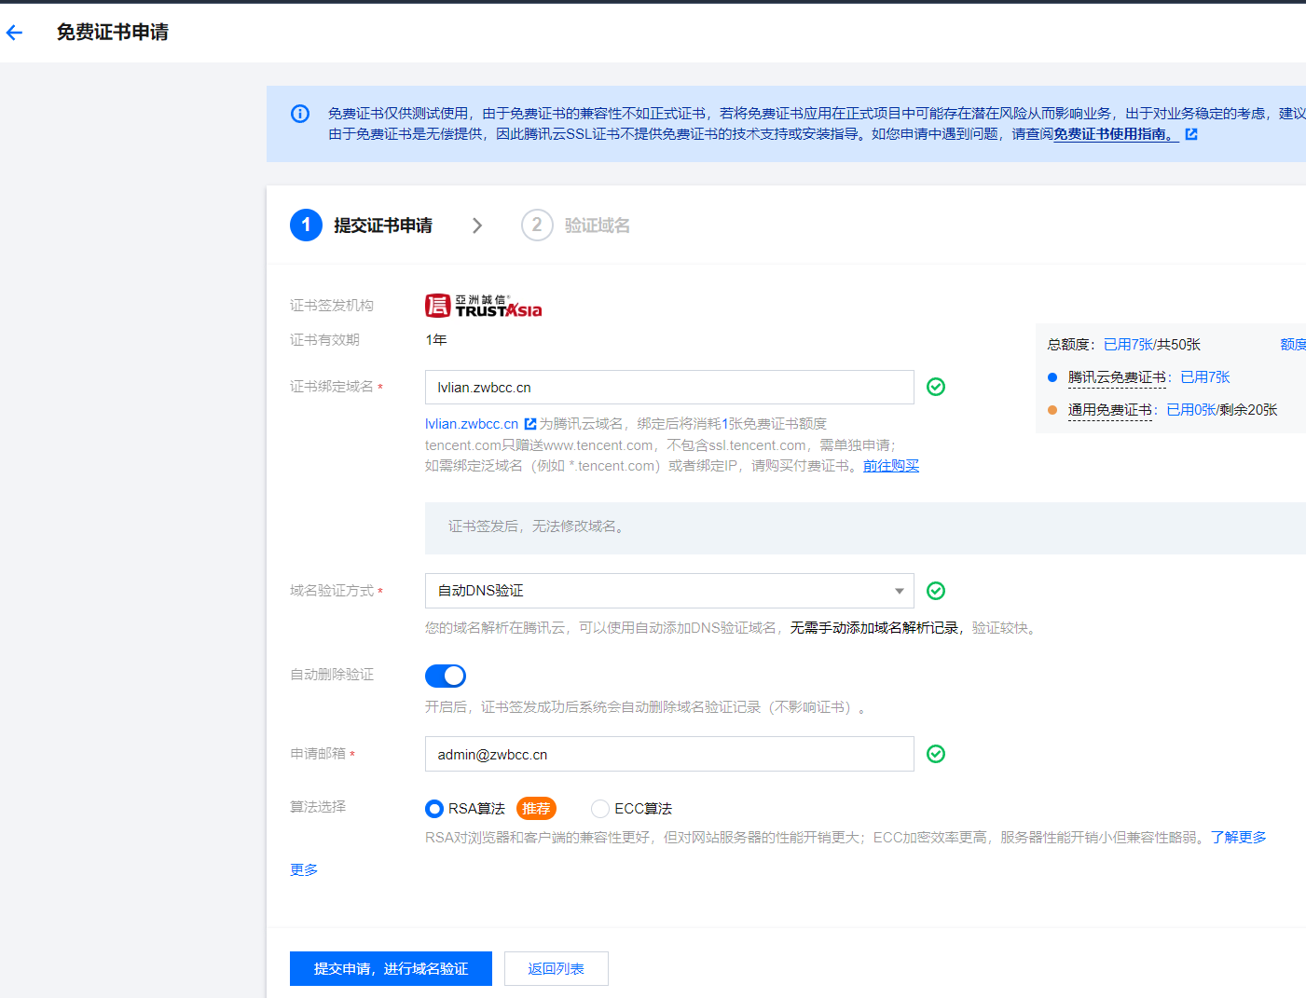This screenshot has width=1306, height=998.
Task: Open external link icon next to lvlian.zwbcc.cn
Action: click(x=530, y=424)
